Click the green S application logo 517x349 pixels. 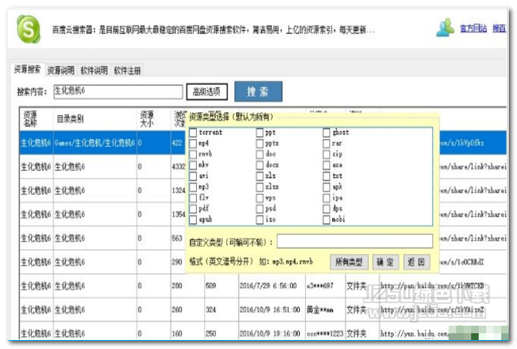coord(29,29)
